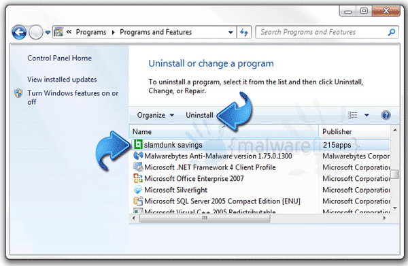Click the Uninstall toolbar button
This screenshot has width=408, height=266.
pos(199,115)
